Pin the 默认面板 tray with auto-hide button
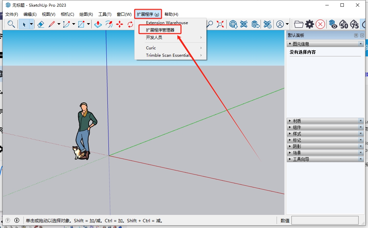The height and width of the screenshot is (228, 368). click(x=356, y=36)
